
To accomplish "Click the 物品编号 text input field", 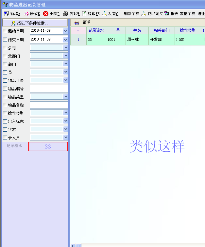I will pyautogui.click(x=49, y=89).
